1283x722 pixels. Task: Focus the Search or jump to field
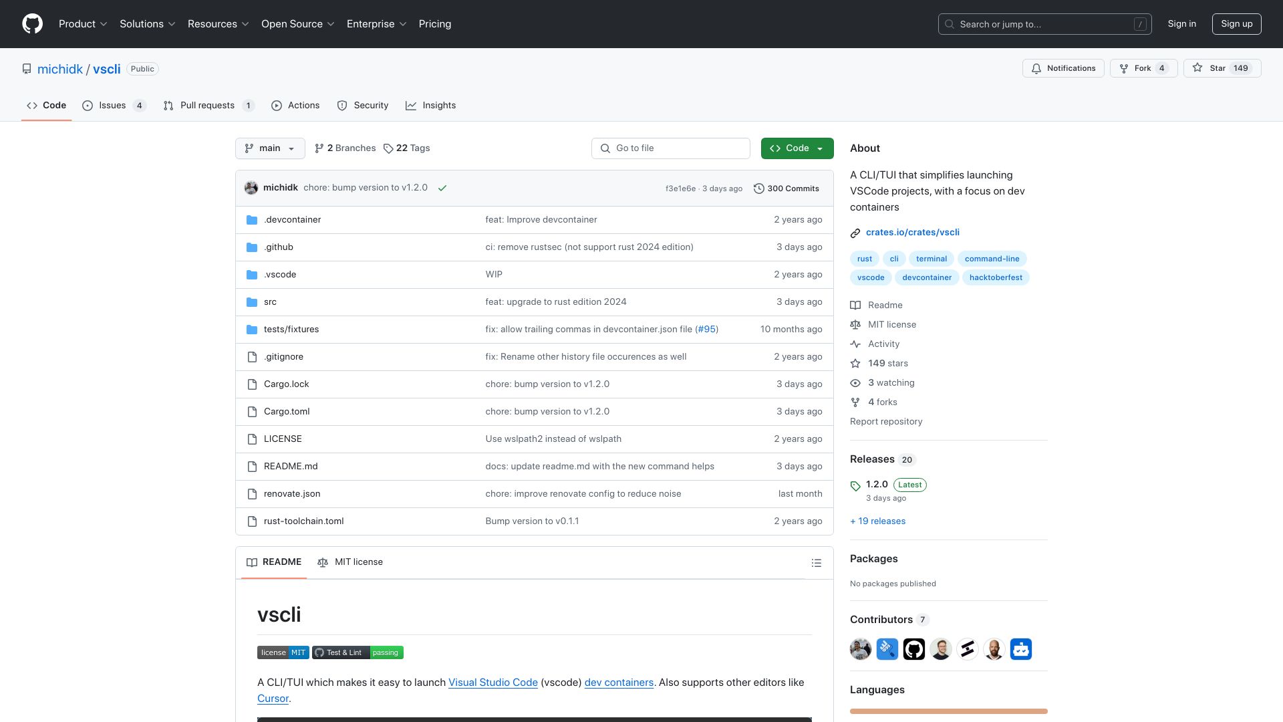point(1045,24)
